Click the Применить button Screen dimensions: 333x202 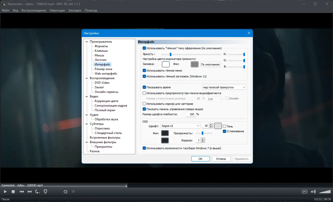pos(242,159)
